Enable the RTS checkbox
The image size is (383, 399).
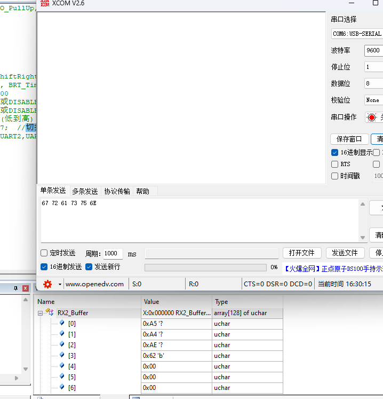(x=335, y=165)
